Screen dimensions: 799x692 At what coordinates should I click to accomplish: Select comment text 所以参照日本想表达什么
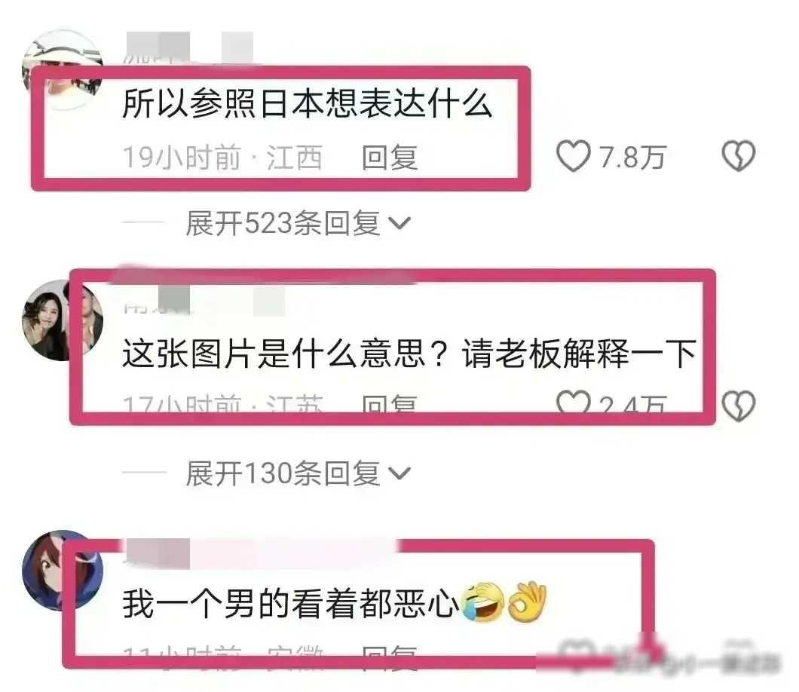[x=308, y=103]
